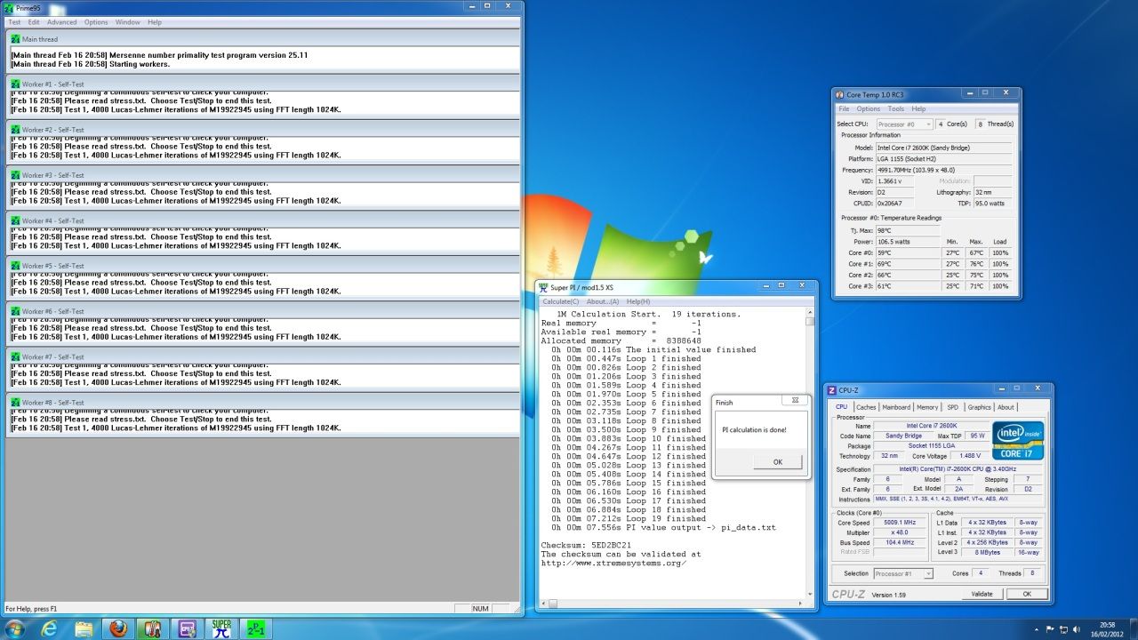The image size is (1138, 640).
Task: Switch to the CPU-Z Graphics tab
Action: point(980,407)
